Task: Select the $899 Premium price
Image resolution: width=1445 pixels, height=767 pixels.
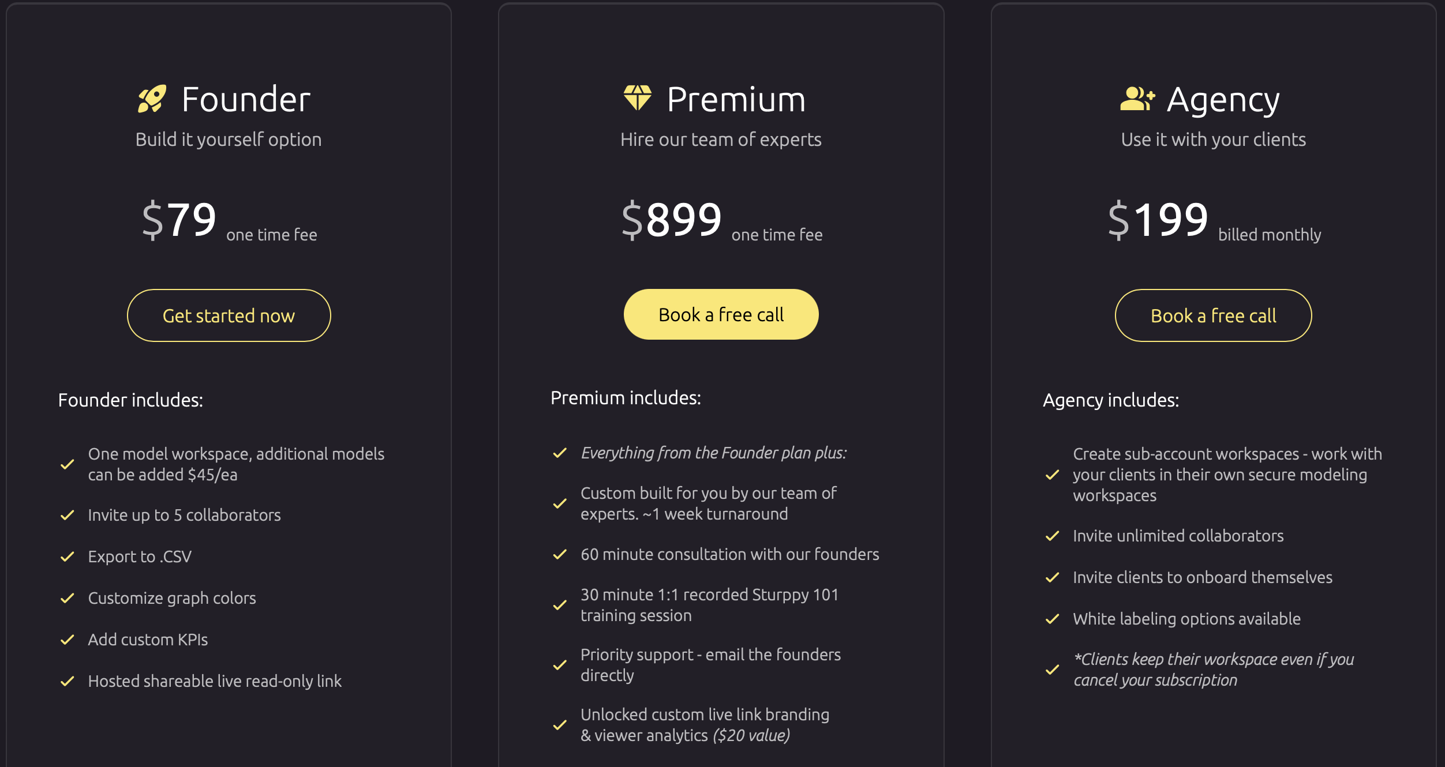Action: 672,219
